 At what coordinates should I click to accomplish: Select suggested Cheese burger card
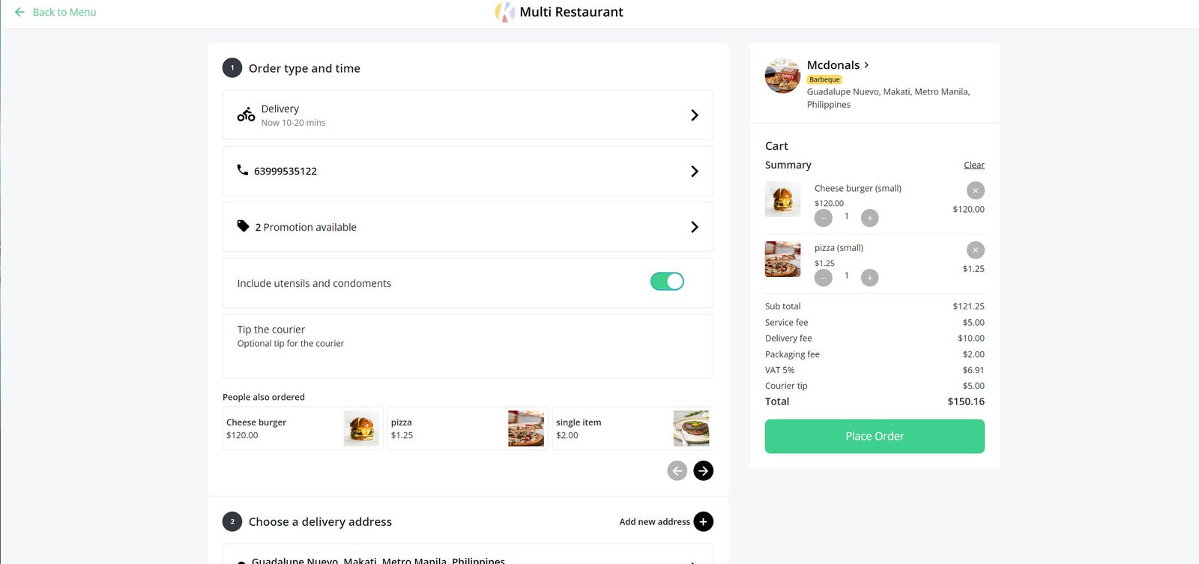302,428
